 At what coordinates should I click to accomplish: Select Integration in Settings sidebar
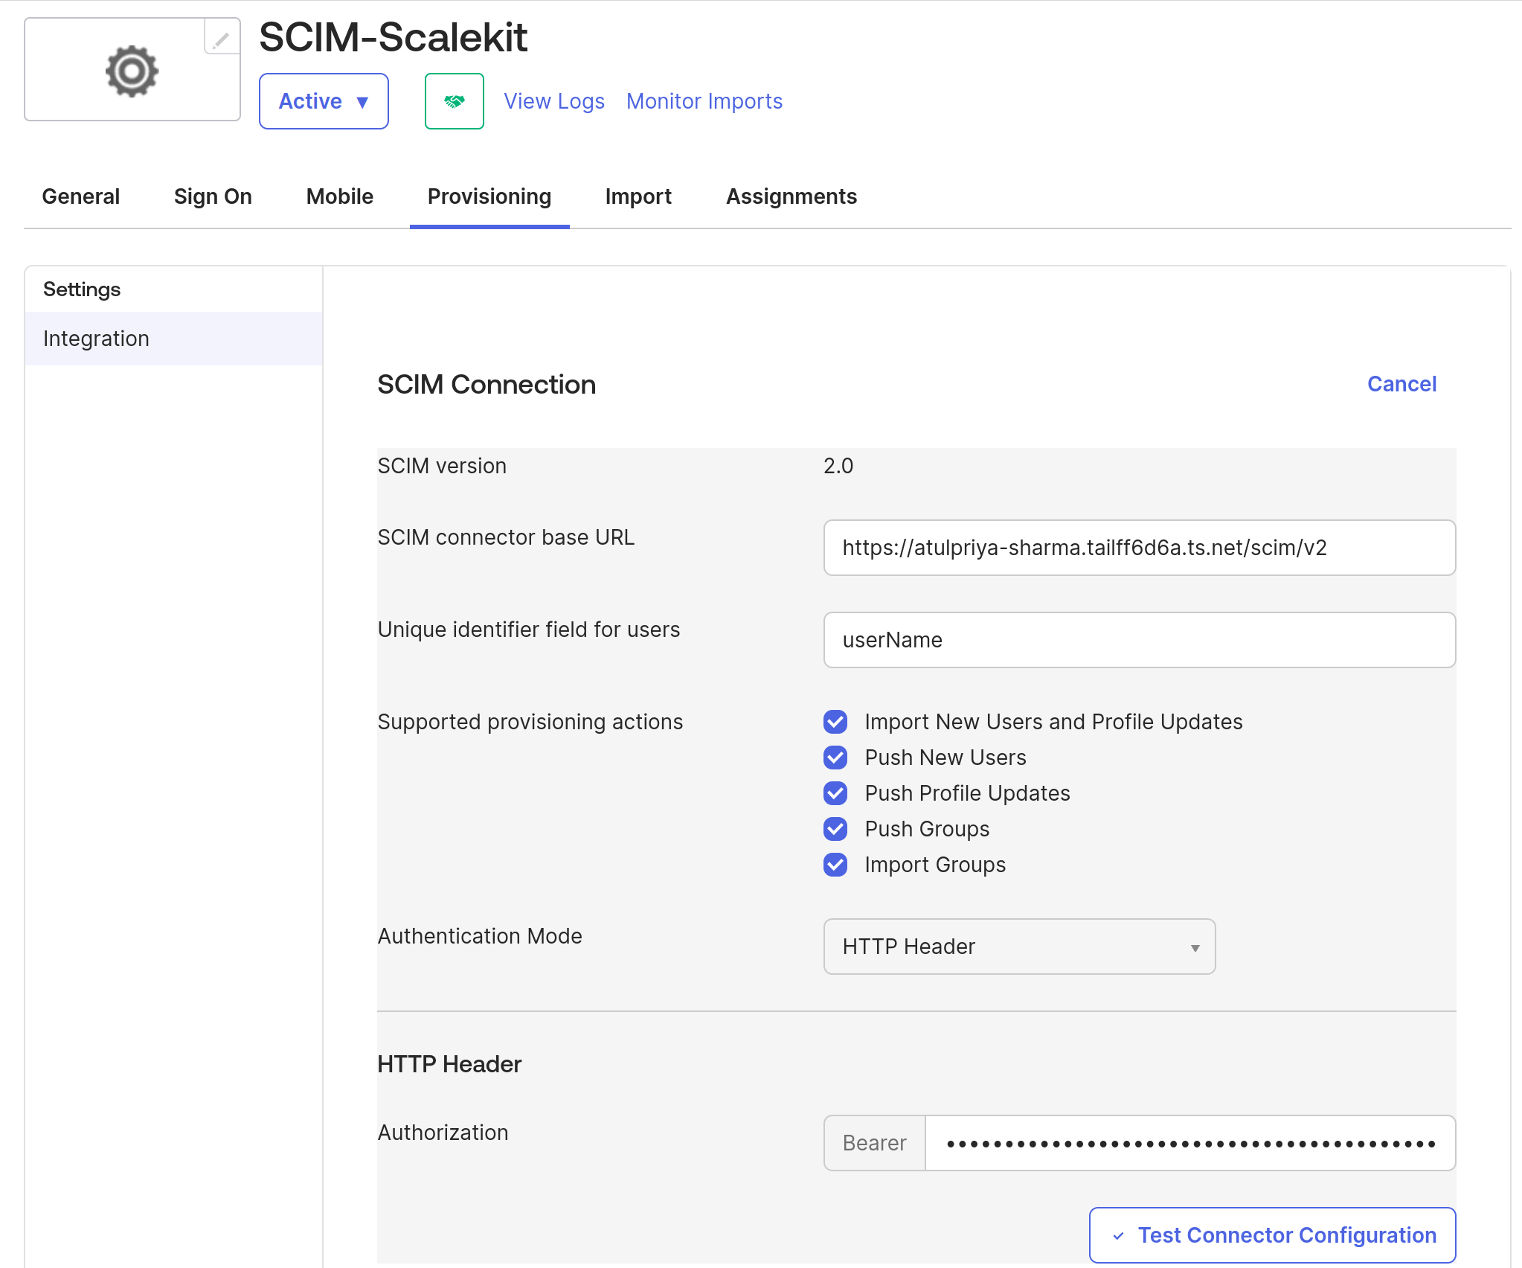tap(173, 339)
